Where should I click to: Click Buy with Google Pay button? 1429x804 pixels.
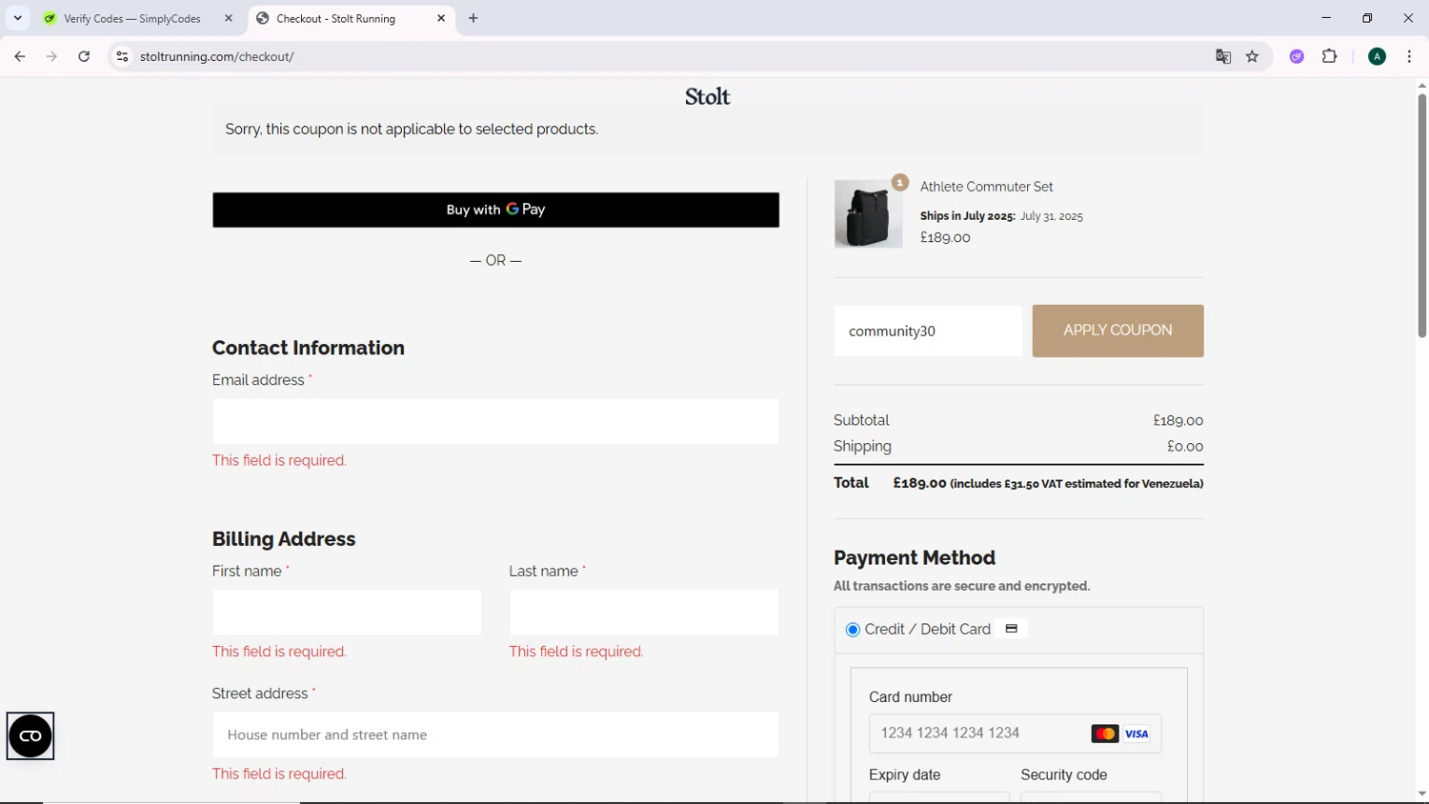coord(495,210)
